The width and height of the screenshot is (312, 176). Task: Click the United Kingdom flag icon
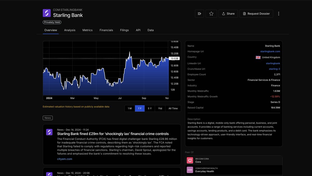pos(258,57)
